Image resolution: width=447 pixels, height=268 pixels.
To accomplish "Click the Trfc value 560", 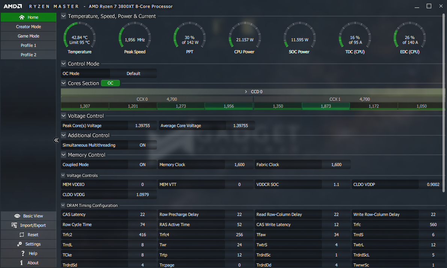I will coord(433,225).
